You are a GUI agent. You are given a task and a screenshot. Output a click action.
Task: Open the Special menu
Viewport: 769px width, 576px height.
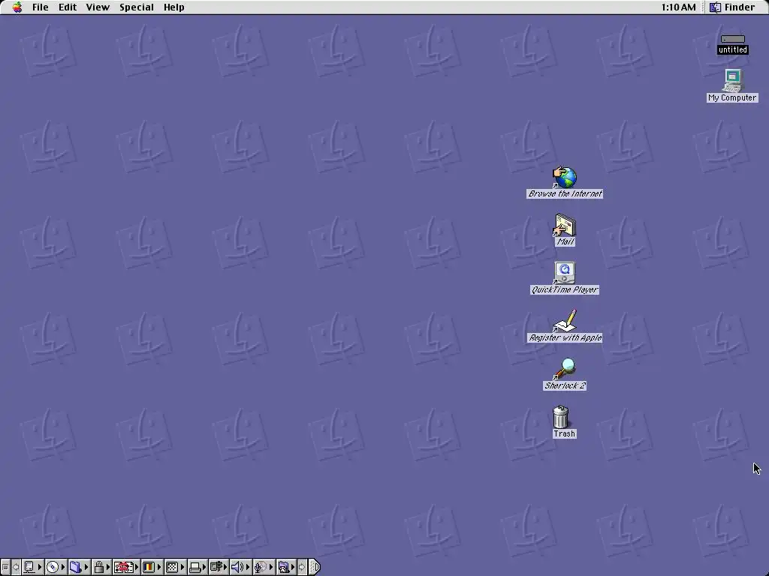[x=137, y=7]
